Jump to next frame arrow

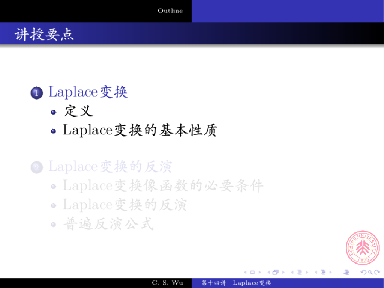[283, 272]
